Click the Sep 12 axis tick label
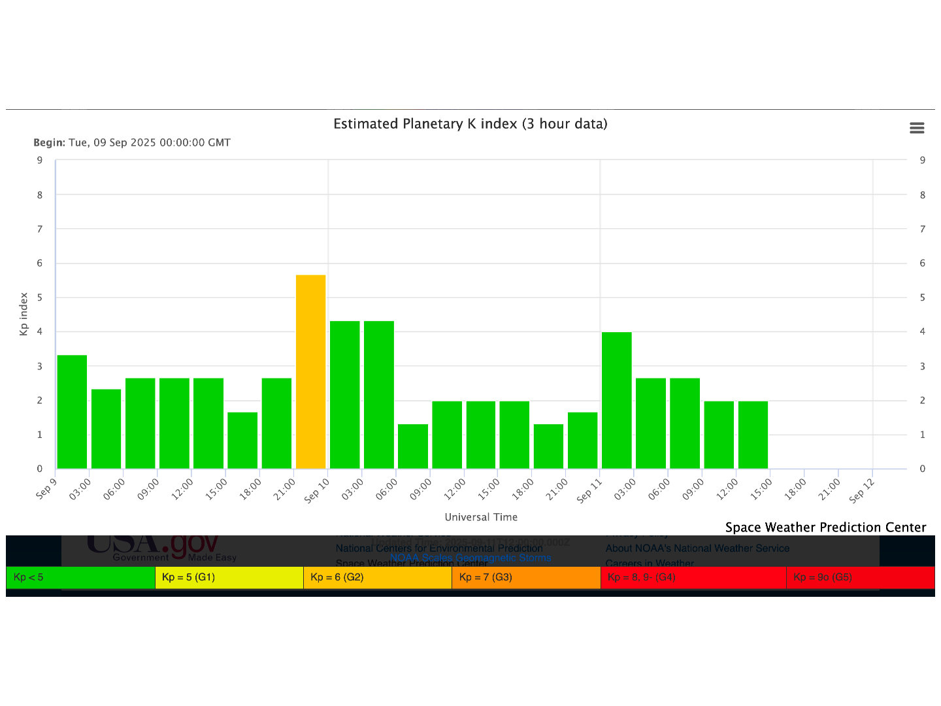 point(861,491)
